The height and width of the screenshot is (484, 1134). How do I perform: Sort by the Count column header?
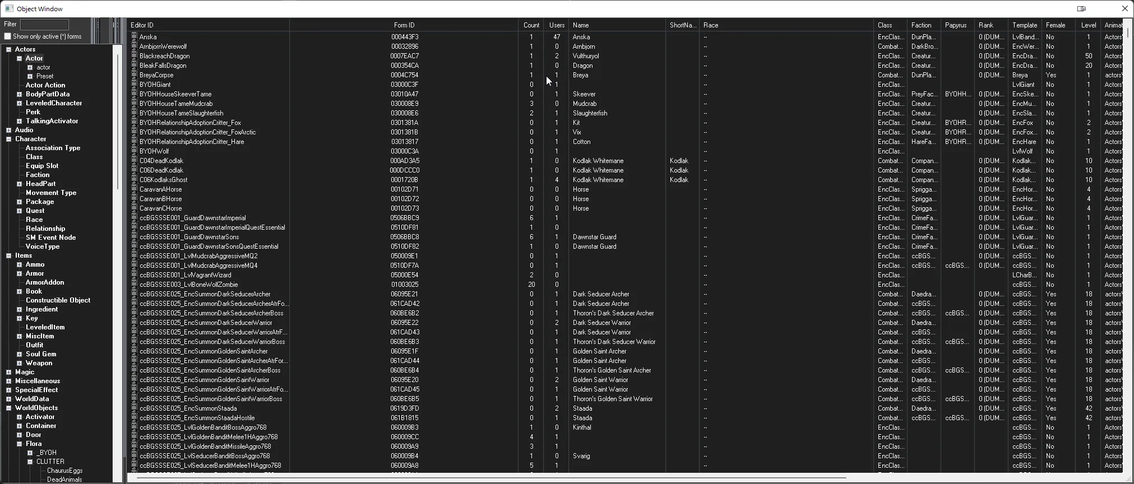531,25
